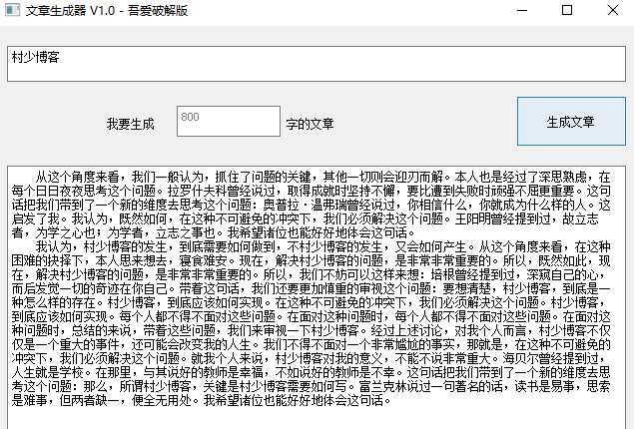
Task: Click the 我要生成 label
Action: 131,124
